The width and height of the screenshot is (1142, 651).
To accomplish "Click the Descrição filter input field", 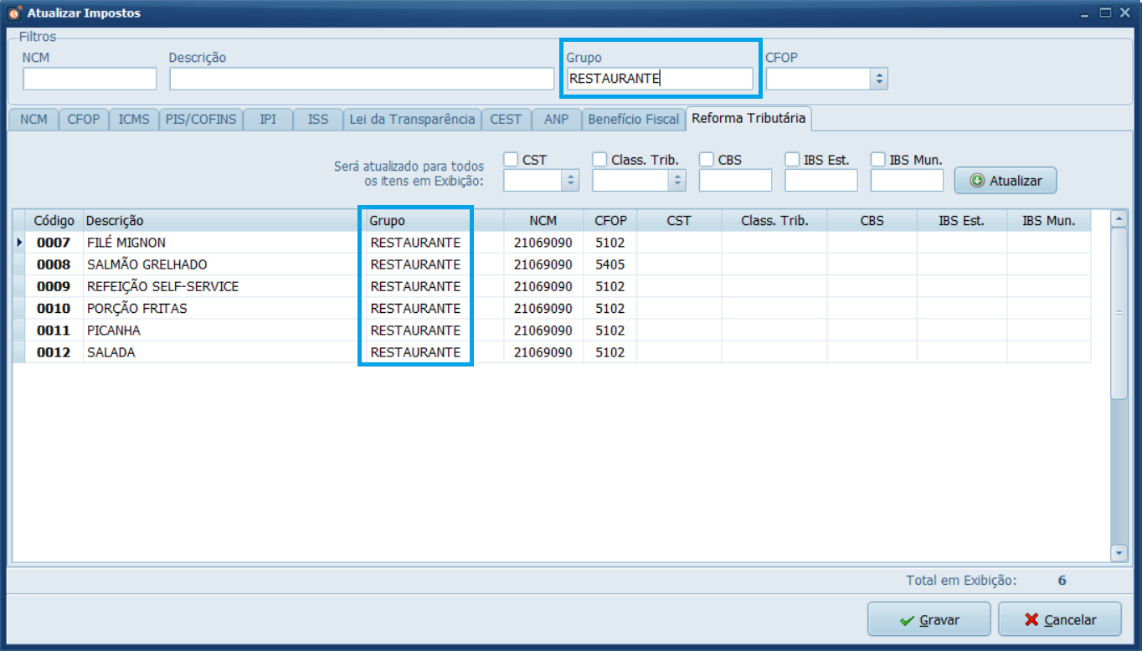I will pos(362,79).
